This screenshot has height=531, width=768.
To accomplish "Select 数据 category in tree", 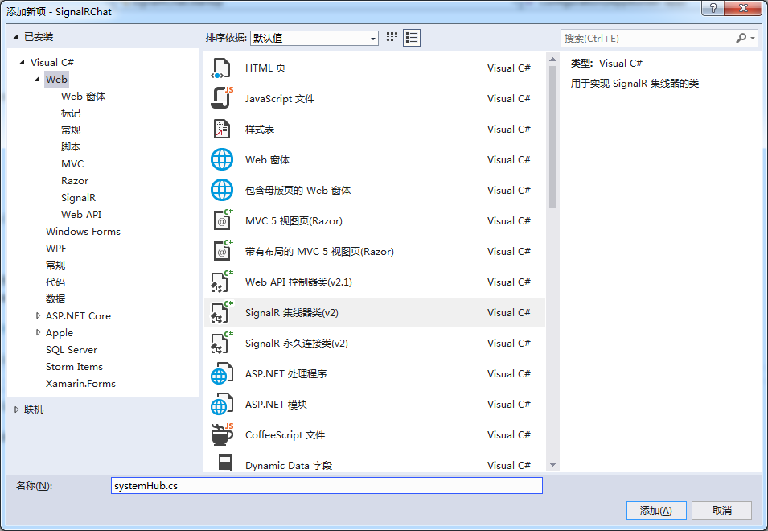I will 55,298.
